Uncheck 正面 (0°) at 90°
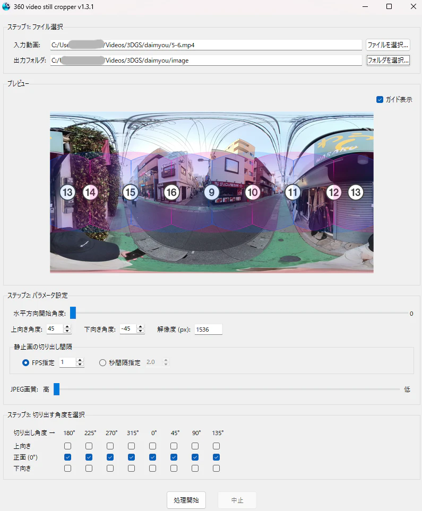 tap(195, 457)
